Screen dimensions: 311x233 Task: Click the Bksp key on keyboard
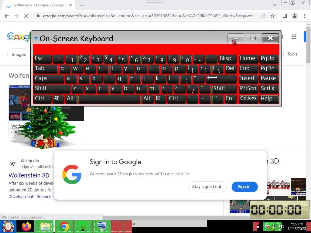tap(227, 59)
